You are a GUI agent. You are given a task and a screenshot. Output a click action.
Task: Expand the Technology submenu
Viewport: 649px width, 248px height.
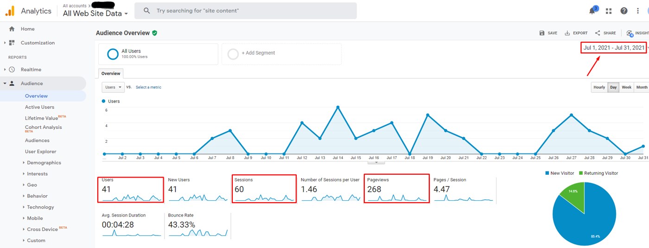pos(24,207)
